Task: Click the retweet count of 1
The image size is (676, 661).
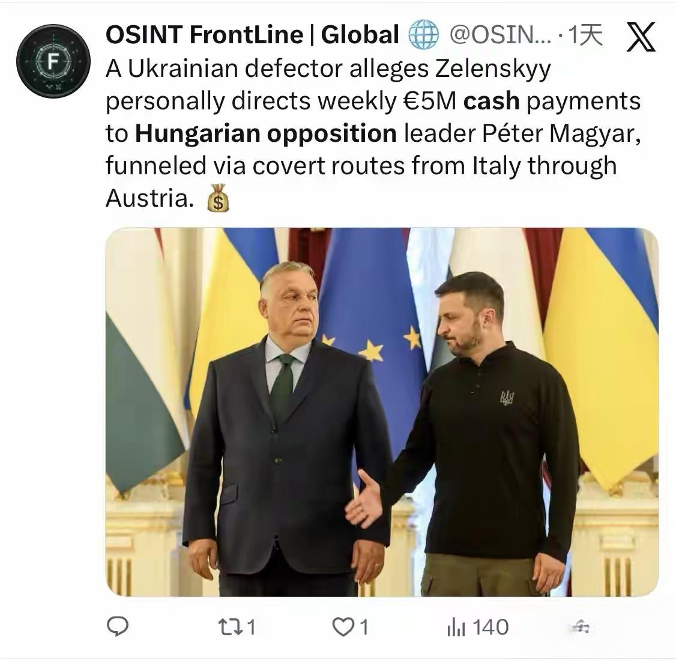Action: tap(251, 627)
